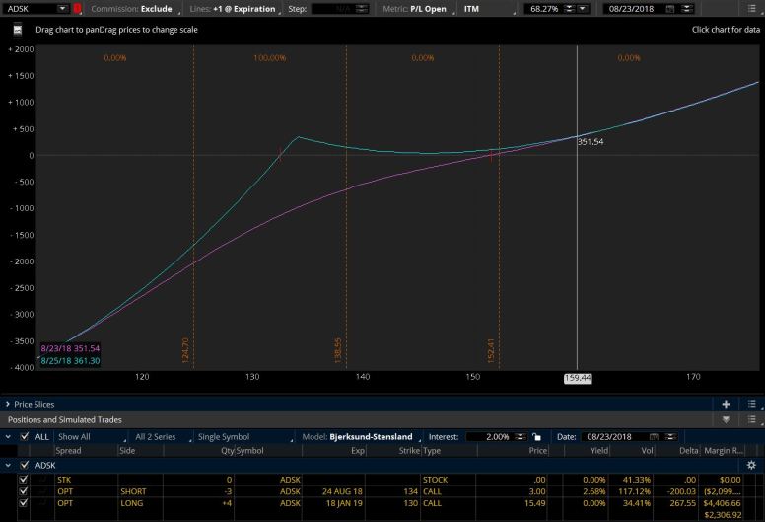Open the ADSK symbol dropdown

pos(62,9)
